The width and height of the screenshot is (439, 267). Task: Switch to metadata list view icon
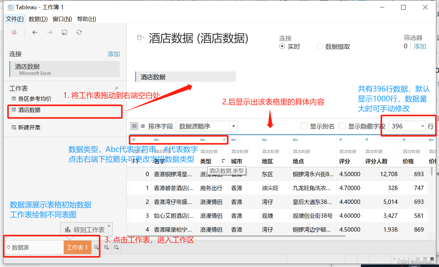pos(142,126)
